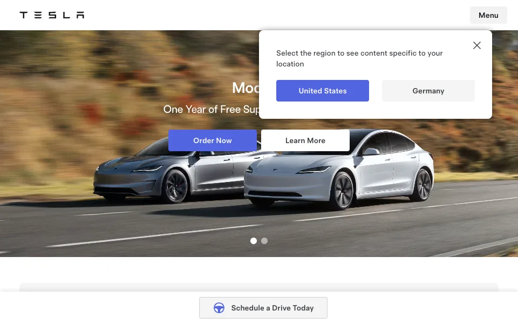The height and width of the screenshot is (324, 518).
Task: Switch to second carousel slide dot
Action: [x=264, y=241]
